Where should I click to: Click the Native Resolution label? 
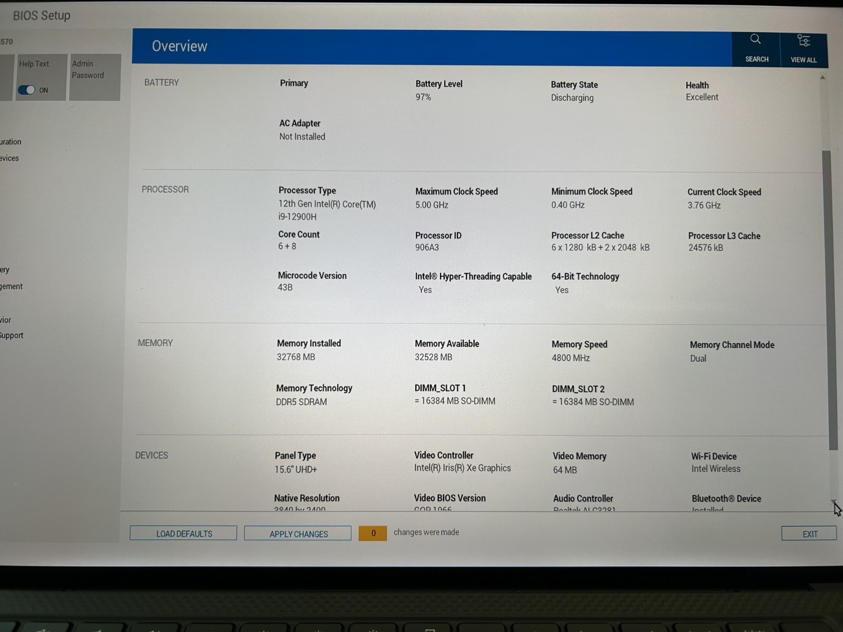tap(307, 498)
